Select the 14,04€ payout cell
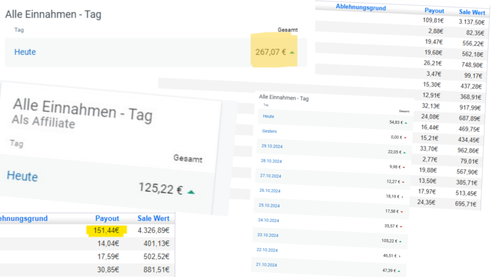Viewport: 493px width, 277px height. (108, 243)
